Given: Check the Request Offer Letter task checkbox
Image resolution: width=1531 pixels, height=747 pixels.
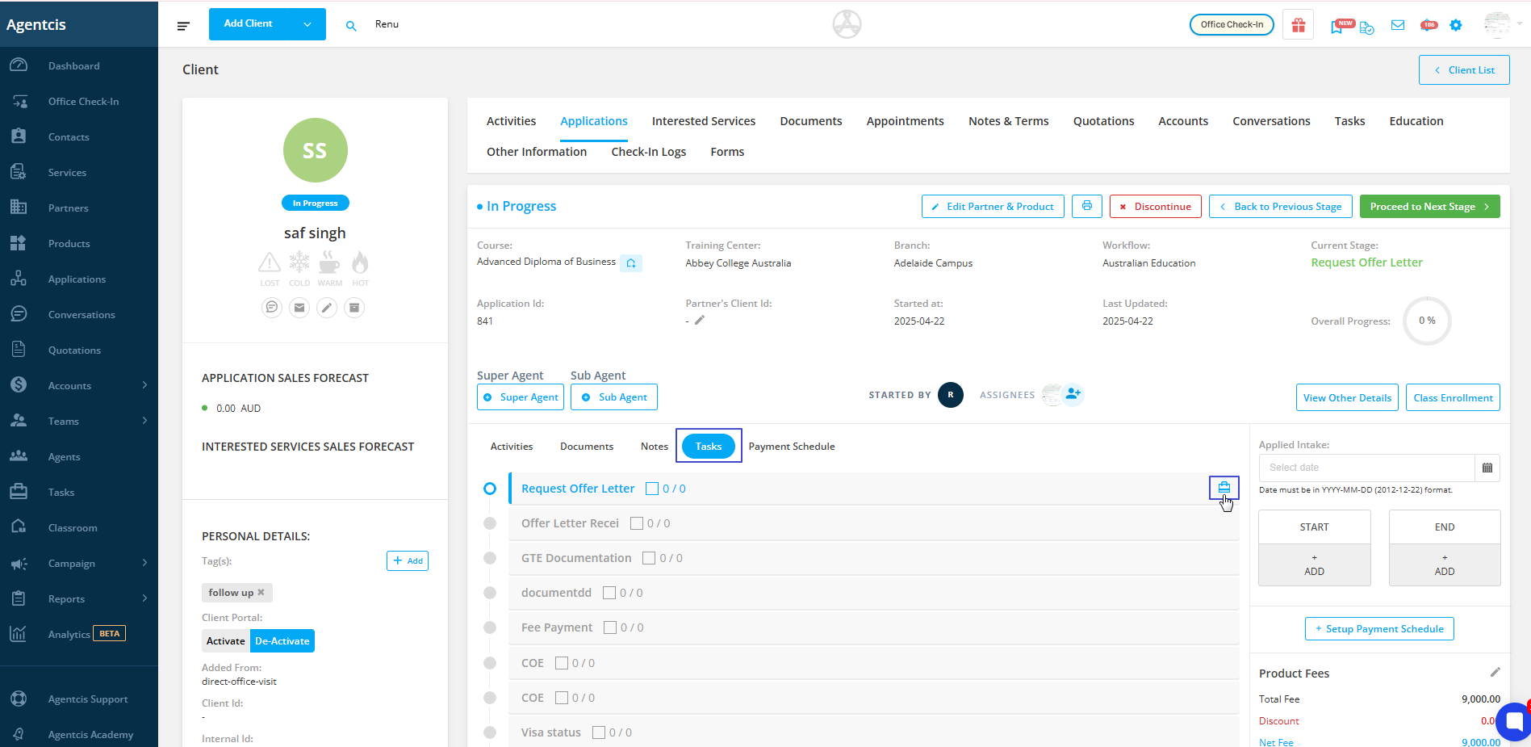Looking at the screenshot, I should (652, 489).
